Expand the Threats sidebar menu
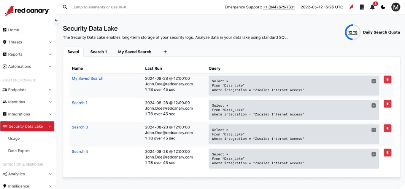405x189 pixels. (50, 42)
